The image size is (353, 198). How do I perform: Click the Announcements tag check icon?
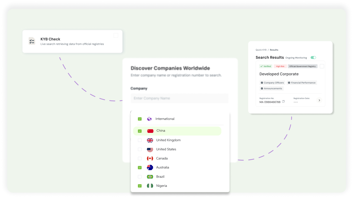click(x=262, y=88)
